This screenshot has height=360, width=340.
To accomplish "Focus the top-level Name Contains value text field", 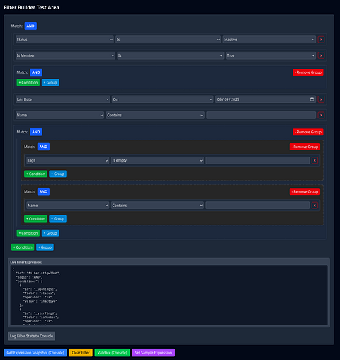I will point(261,116).
